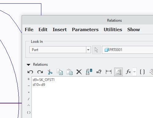Collapse the Relations section triangle
Viewport: 153px width, 118px height.
(28, 65)
